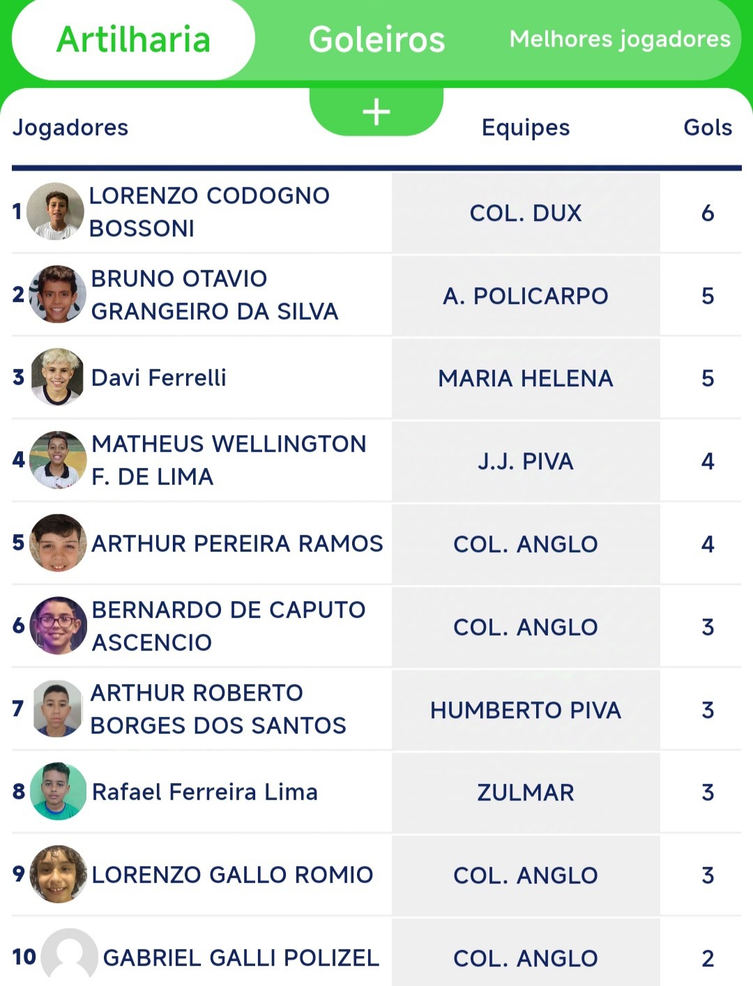
Task: Open the Melhores jogadores tab
Action: tap(620, 39)
